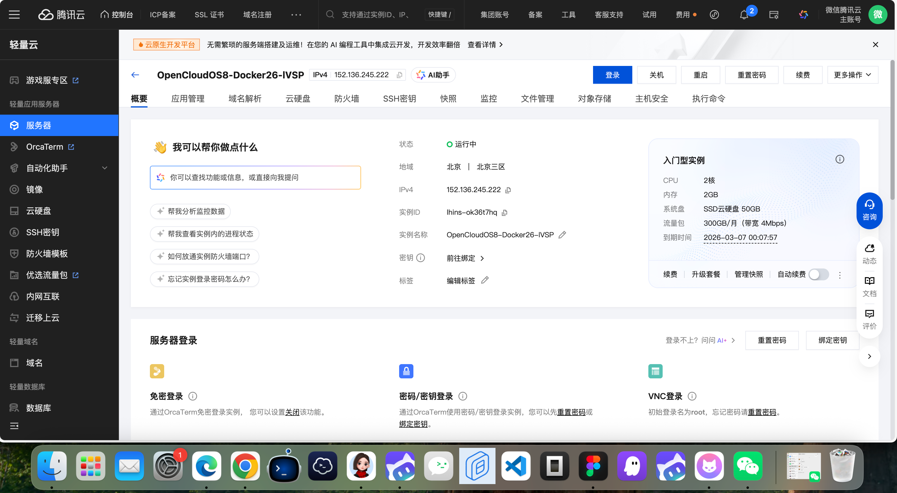Edit the instance name with pencil icon
The image size is (897, 493).
[x=562, y=235]
